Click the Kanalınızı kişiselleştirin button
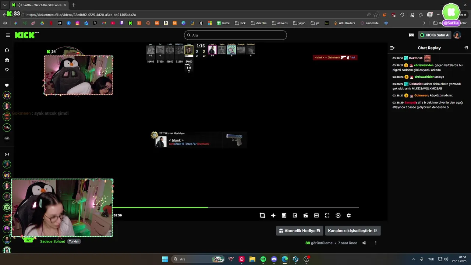 pyautogui.click(x=353, y=231)
